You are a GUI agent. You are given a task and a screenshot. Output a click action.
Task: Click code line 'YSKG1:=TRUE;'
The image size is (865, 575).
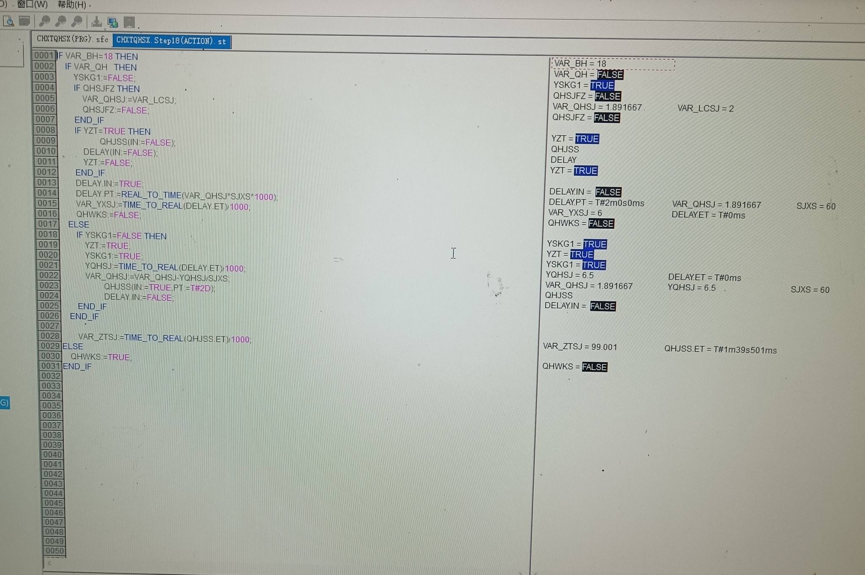tap(114, 256)
